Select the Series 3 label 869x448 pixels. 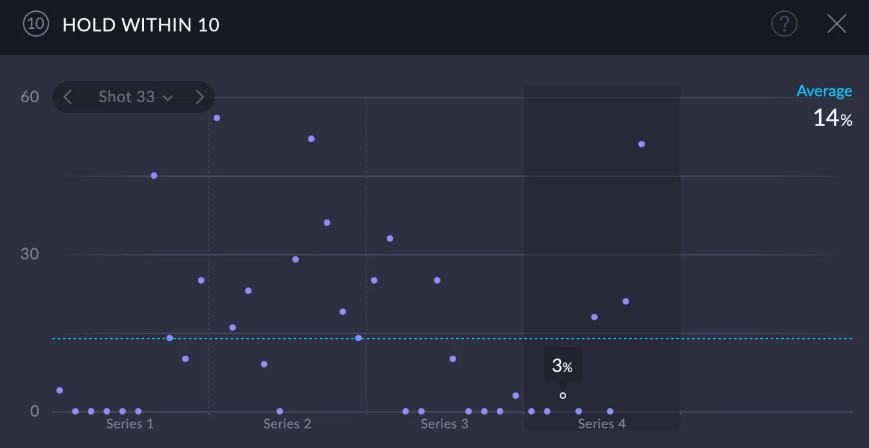444,423
